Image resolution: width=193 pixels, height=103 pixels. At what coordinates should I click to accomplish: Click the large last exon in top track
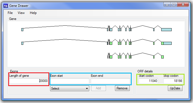coord(166,30)
